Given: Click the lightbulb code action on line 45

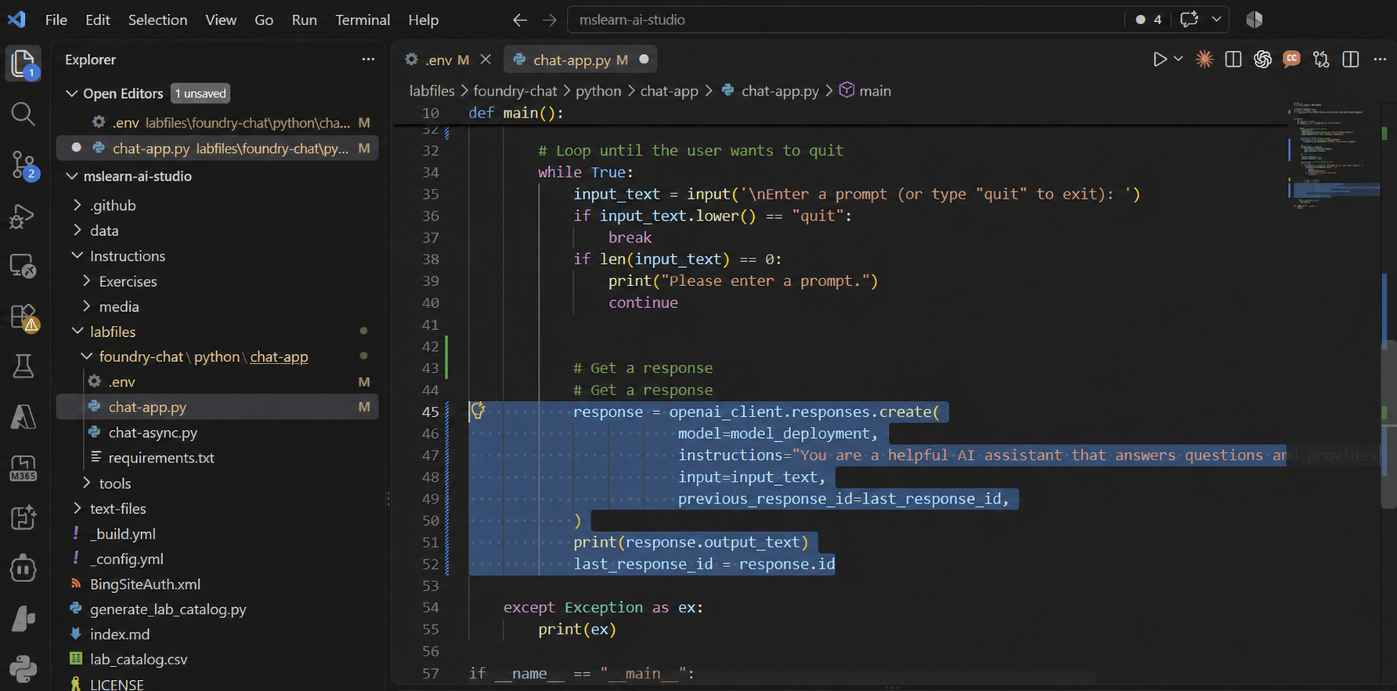Looking at the screenshot, I should point(478,411).
